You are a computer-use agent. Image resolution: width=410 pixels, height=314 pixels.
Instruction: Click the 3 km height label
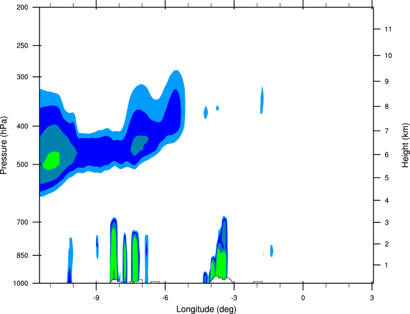[x=386, y=223]
